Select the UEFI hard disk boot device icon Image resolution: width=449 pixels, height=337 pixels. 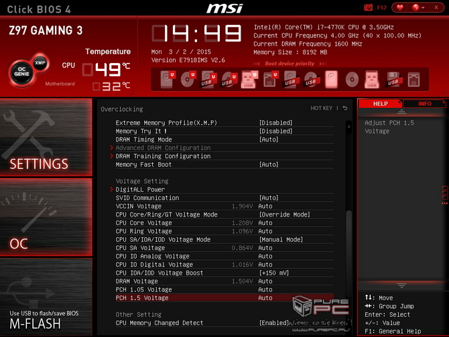point(168,79)
